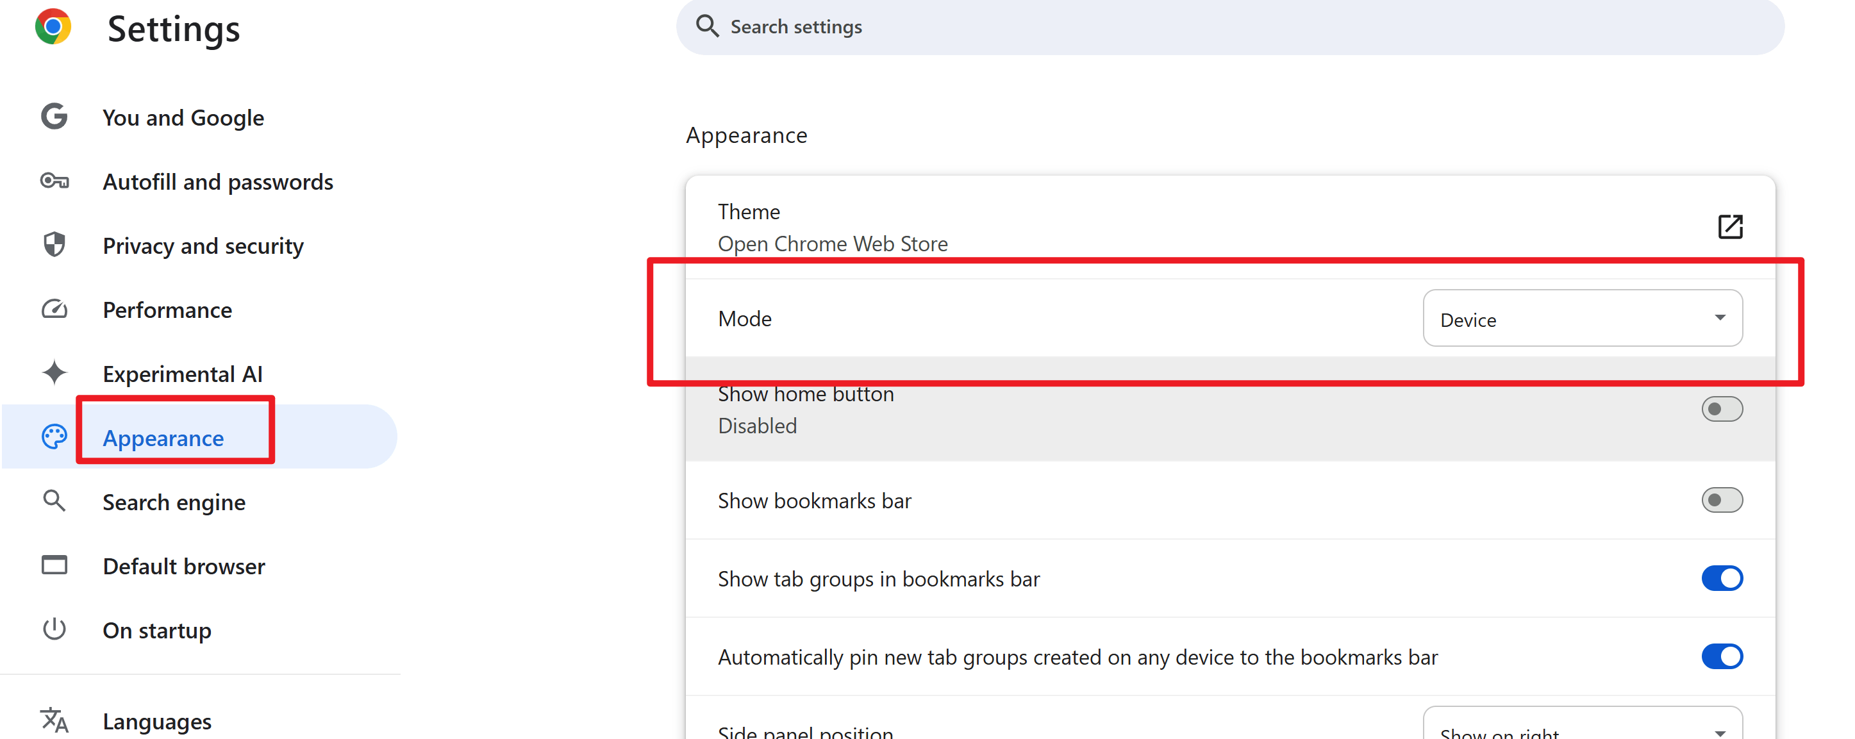The image size is (1855, 739).
Task: Click the Google G icon in sidebar
Action: (54, 117)
